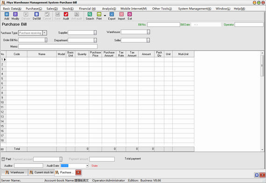Open the Supplier lookup button
Image resolution: width=266 pixels, height=183 pixels.
[x=95, y=33]
